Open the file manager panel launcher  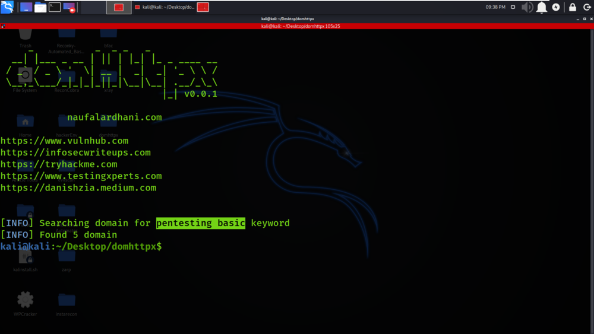(40, 7)
